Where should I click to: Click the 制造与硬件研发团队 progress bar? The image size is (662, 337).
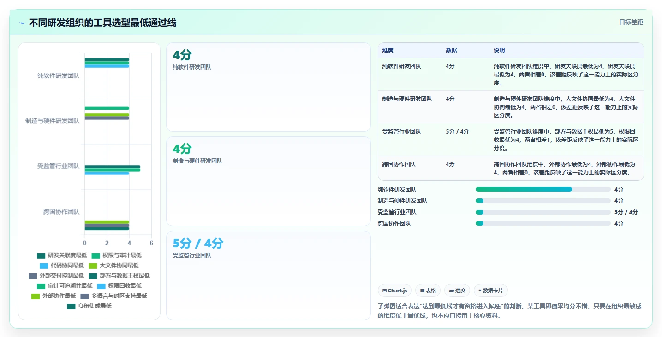(x=543, y=201)
